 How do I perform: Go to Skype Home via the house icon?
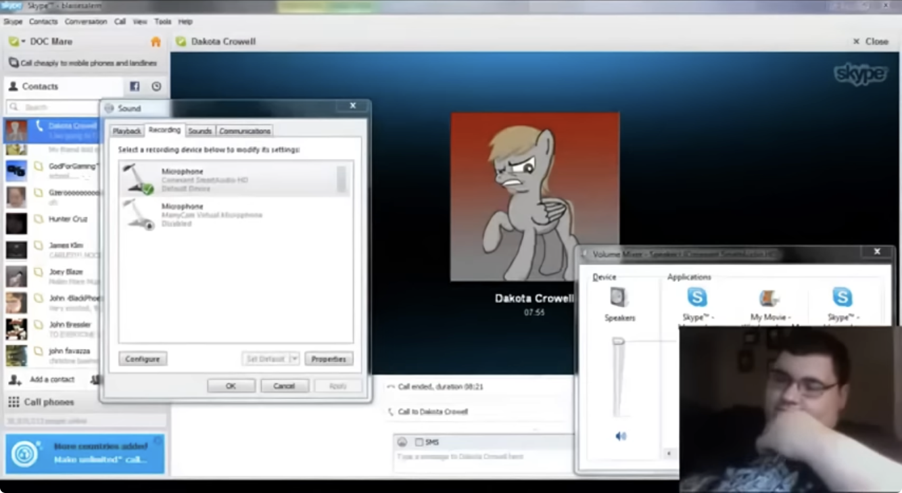[156, 42]
